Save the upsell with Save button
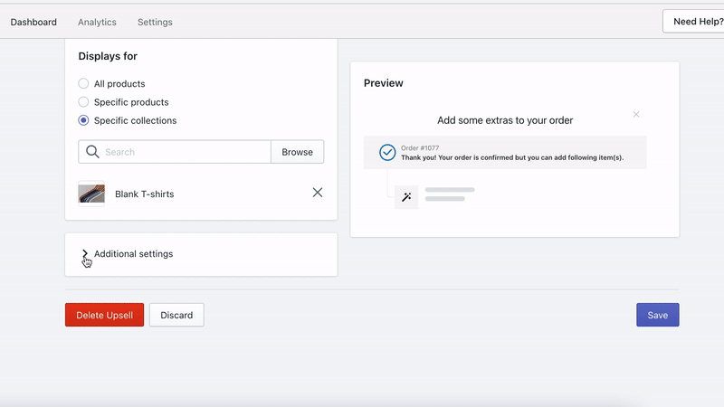The image size is (724, 407). pyautogui.click(x=658, y=315)
